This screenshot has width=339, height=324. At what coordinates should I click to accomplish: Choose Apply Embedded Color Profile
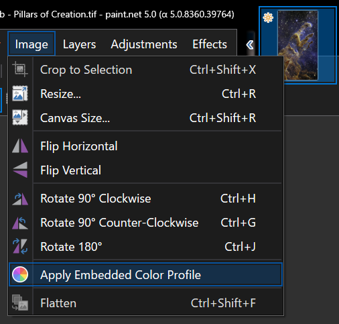pos(145,274)
